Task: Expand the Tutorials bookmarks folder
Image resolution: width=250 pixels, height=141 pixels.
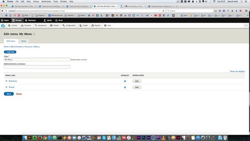Action: coord(70,16)
